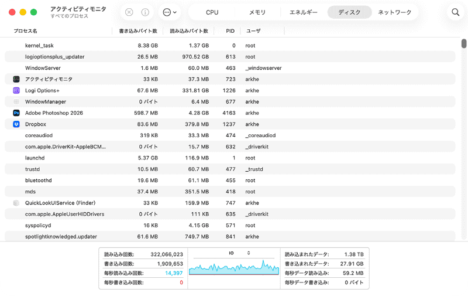This screenshot has height=296, width=468.
Task: Click the WindowManager row icon
Action: 16,101
